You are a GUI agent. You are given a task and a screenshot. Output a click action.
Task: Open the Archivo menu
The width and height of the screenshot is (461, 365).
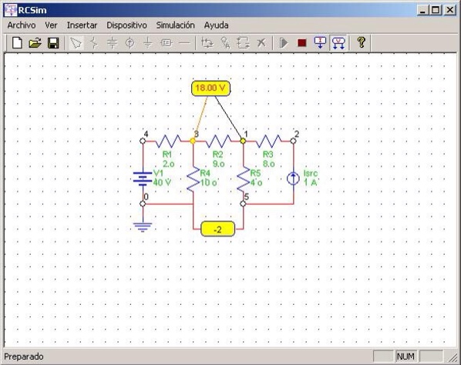coord(22,25)
